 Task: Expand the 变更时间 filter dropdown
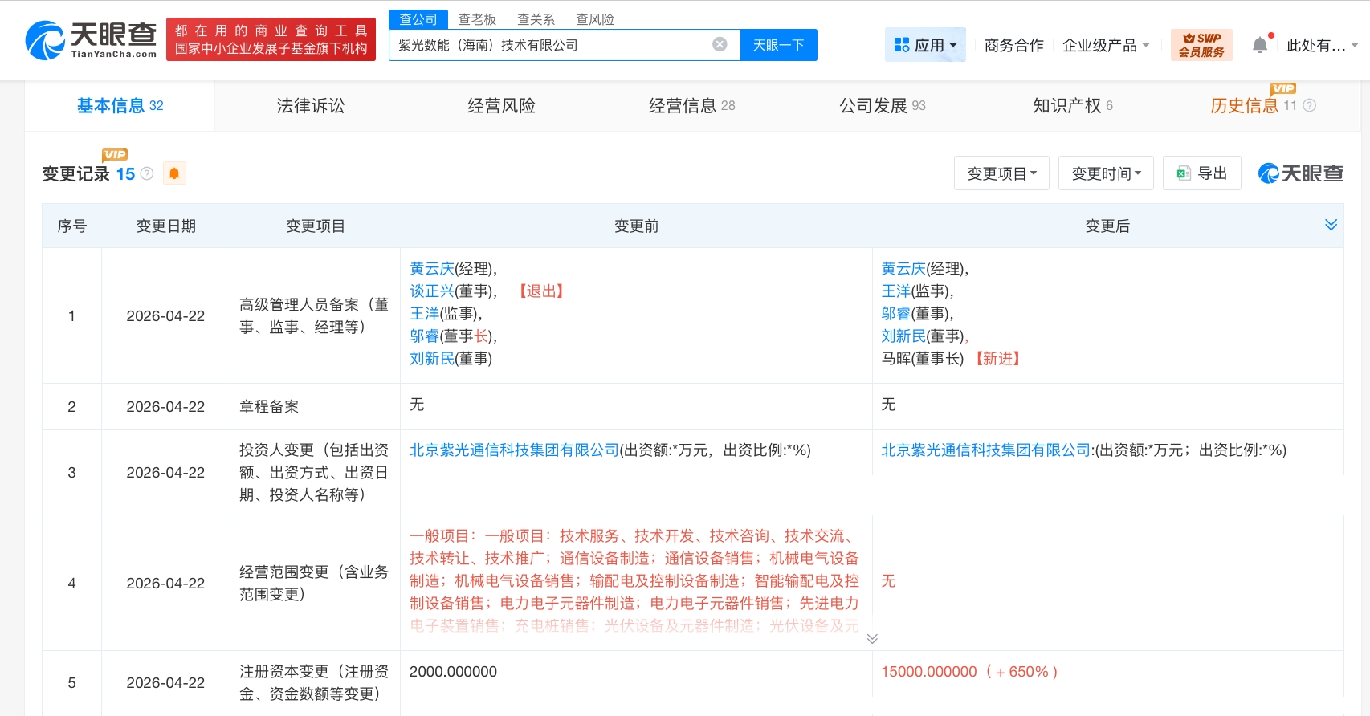tap(1106, 173)
